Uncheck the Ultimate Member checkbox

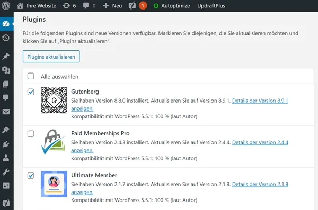(x=31, y=176)
